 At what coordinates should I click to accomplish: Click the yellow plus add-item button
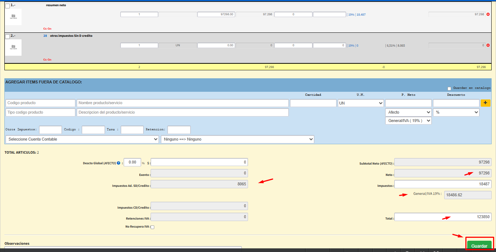pos(485,103)
